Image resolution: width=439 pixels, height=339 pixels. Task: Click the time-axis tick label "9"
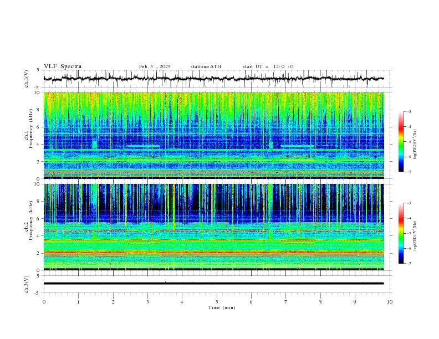click(355, 302)
